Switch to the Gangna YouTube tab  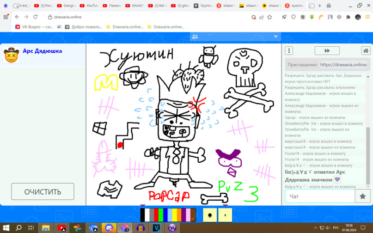67,6
